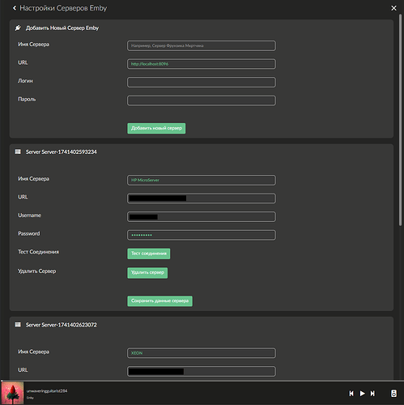Click the Удалить сервер button
Image resolution: width=404 pixels, height=405 pixels.
click(x=147, y=273)
